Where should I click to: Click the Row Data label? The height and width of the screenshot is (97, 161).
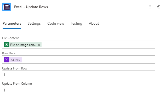pos(9,53)
